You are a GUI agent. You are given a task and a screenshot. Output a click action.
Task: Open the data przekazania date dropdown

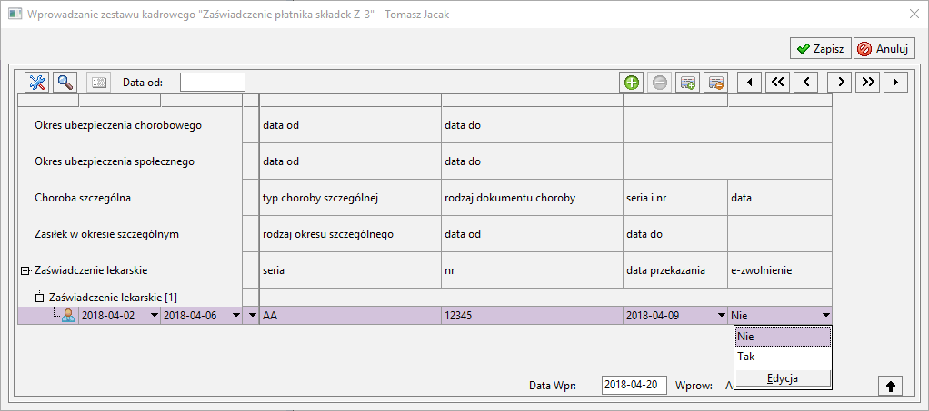(x=721, y=316)
